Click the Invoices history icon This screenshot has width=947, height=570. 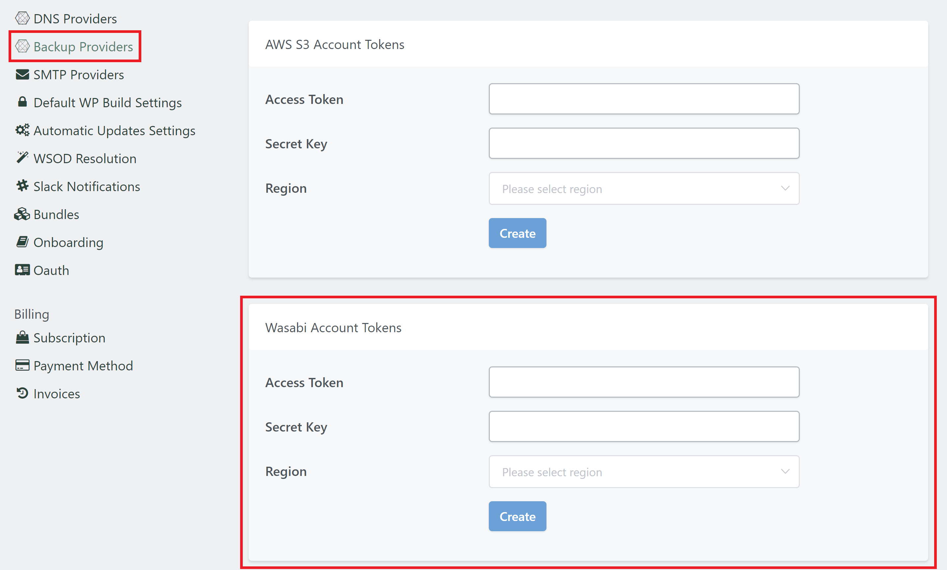click(22, 393)
